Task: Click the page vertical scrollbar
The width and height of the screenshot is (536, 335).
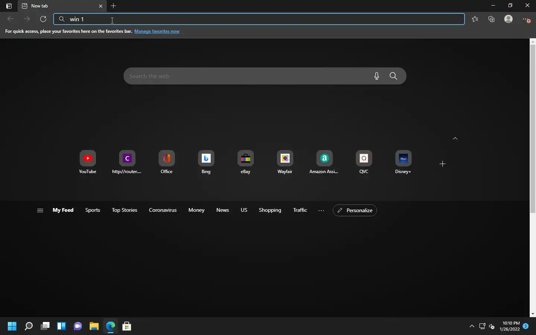Action: pyautogui.click(x=533, y=128)
